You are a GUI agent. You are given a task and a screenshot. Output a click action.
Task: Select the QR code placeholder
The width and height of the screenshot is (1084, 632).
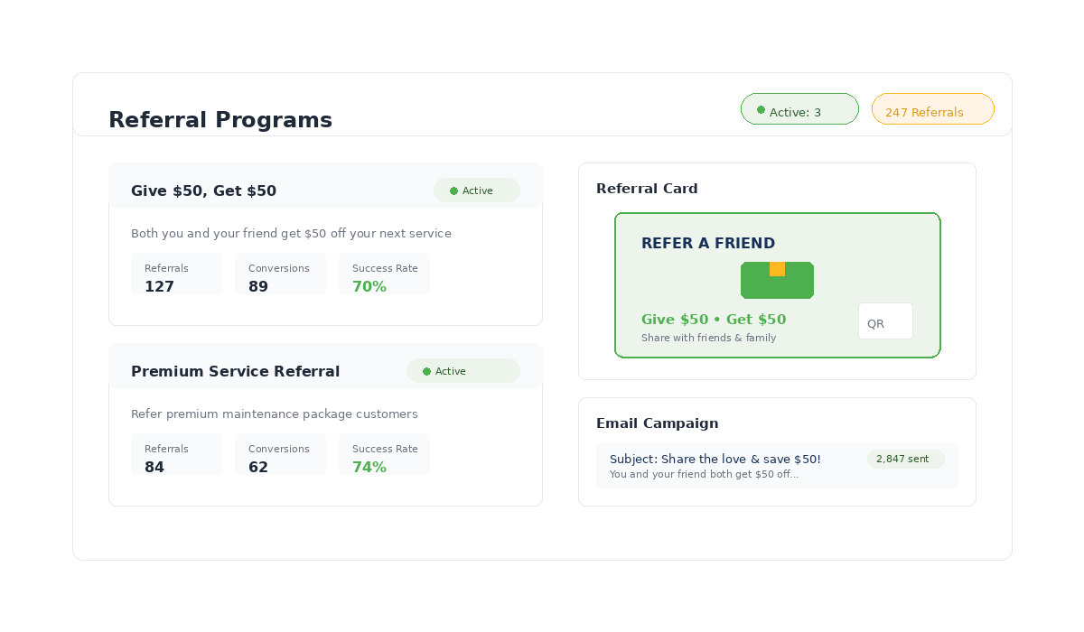tap(885, 321)
